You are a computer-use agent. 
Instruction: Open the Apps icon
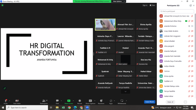[111, 101]
